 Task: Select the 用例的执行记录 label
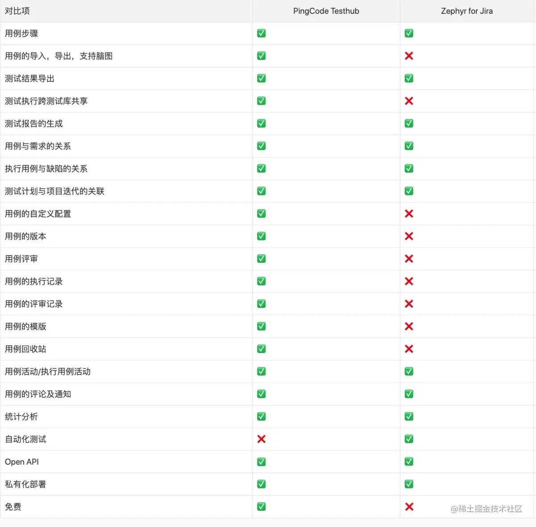coord(33,281)
